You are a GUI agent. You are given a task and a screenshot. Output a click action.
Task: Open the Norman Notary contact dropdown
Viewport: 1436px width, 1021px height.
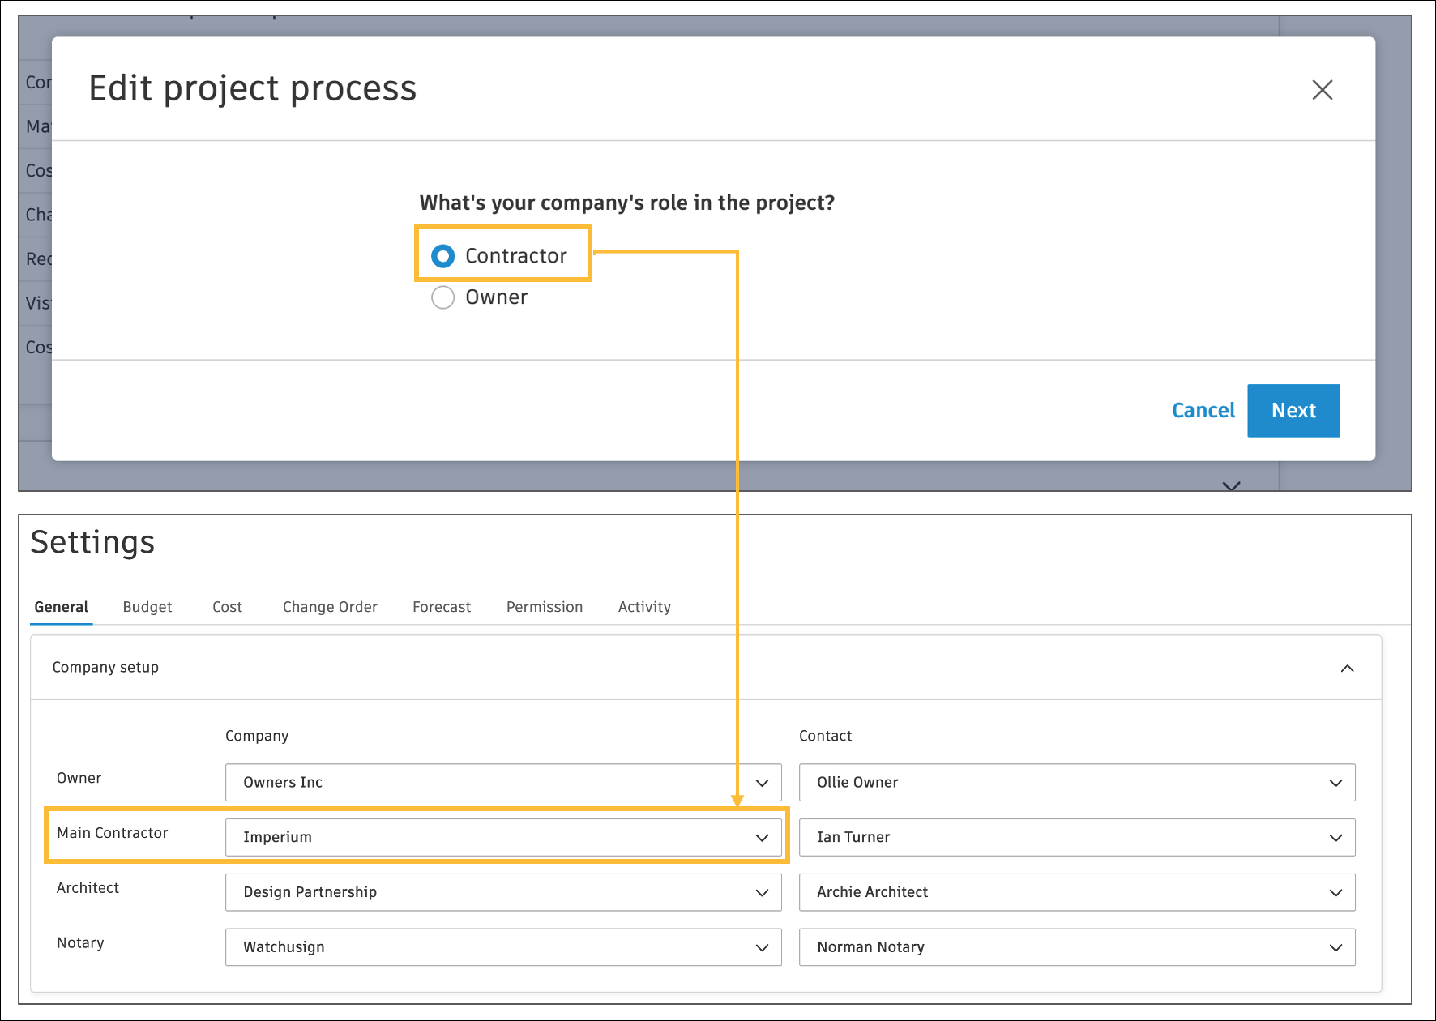point(1076,947)
